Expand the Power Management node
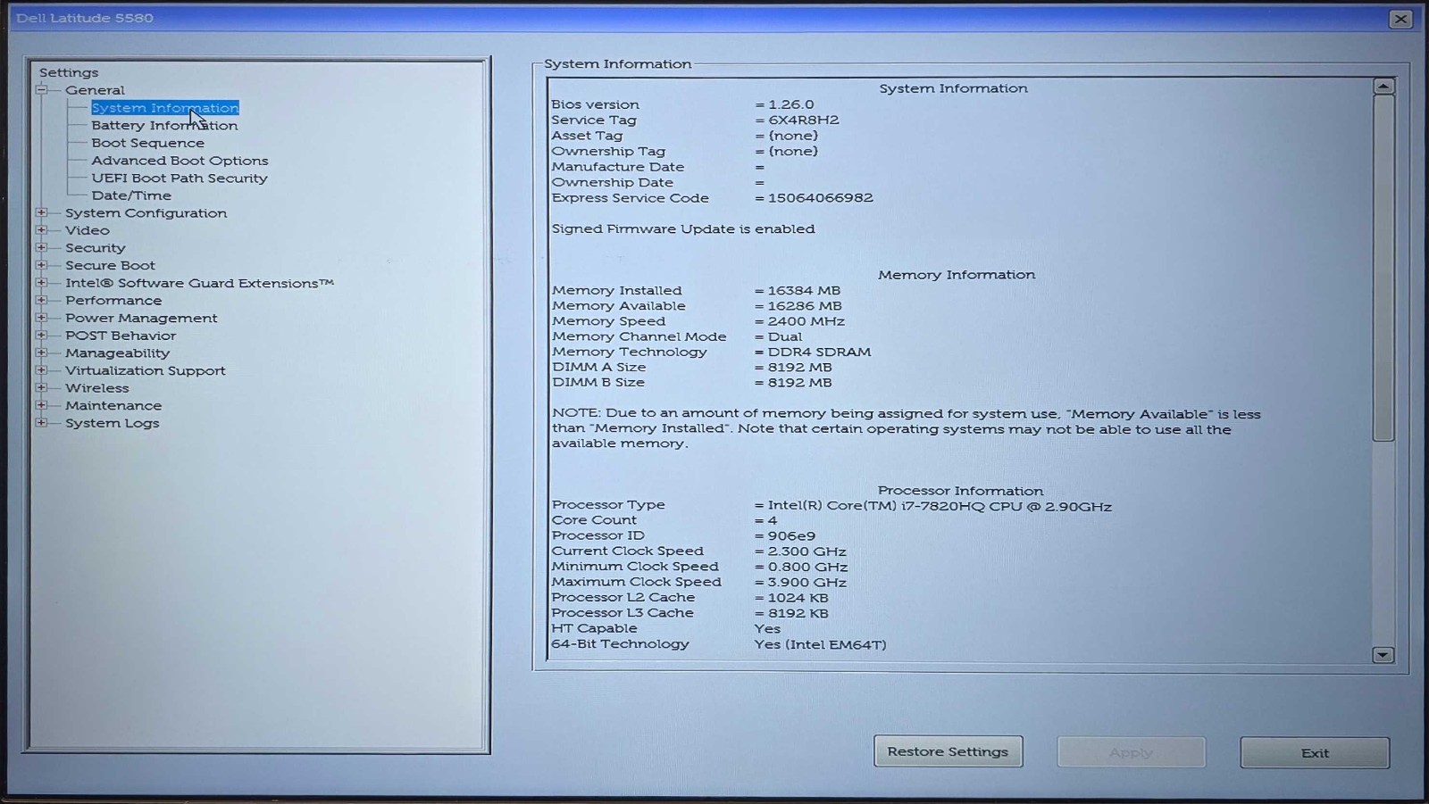1429x804 pixels. (x=41, y=318)
